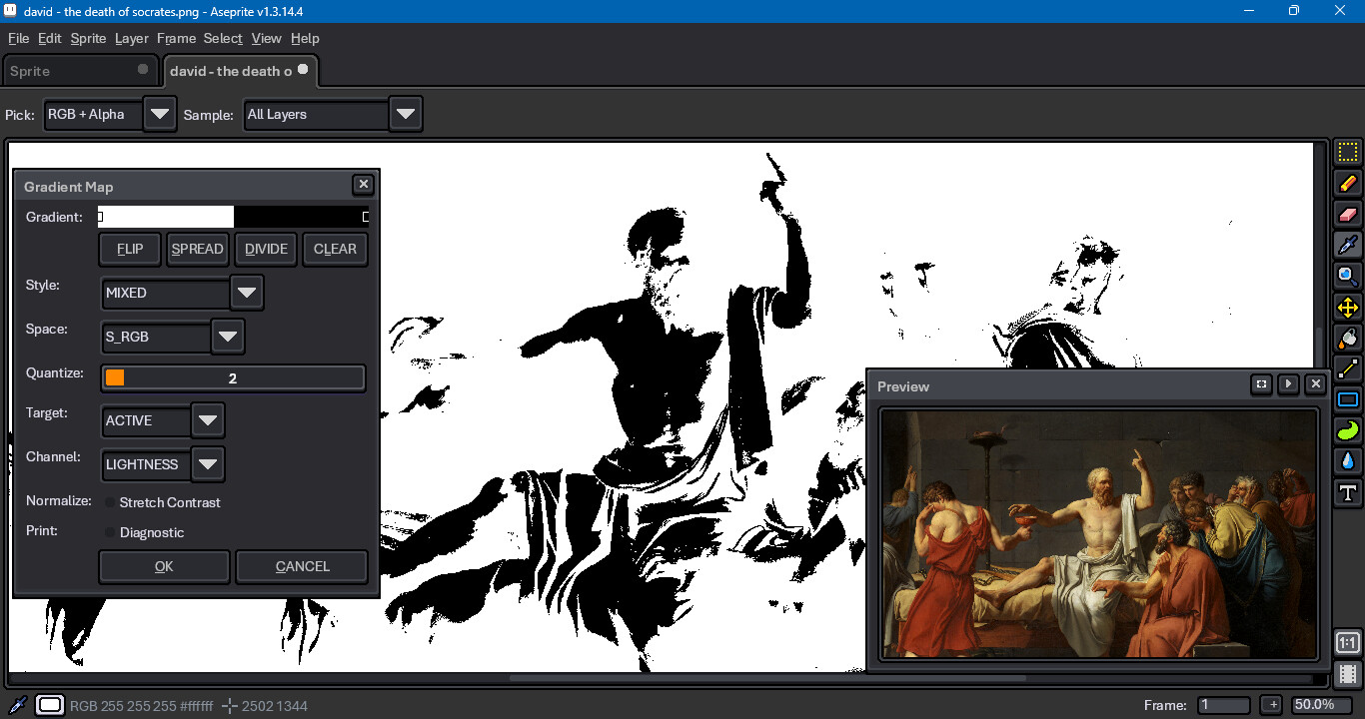Select the Eyedropper tool in toolbar
Image resolution: width=1365 pixels, height=719 pixels.
click(x=1348, y=246)
